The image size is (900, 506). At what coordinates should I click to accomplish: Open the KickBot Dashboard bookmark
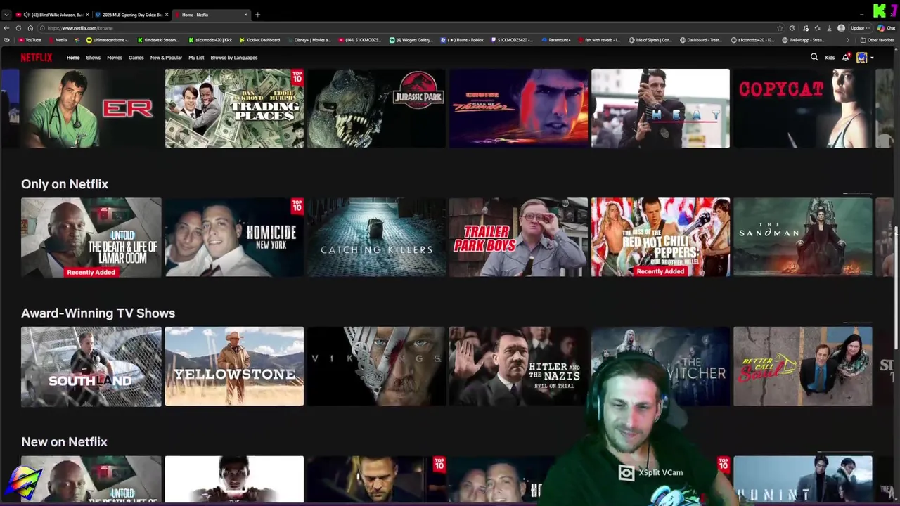pos(259,40)
